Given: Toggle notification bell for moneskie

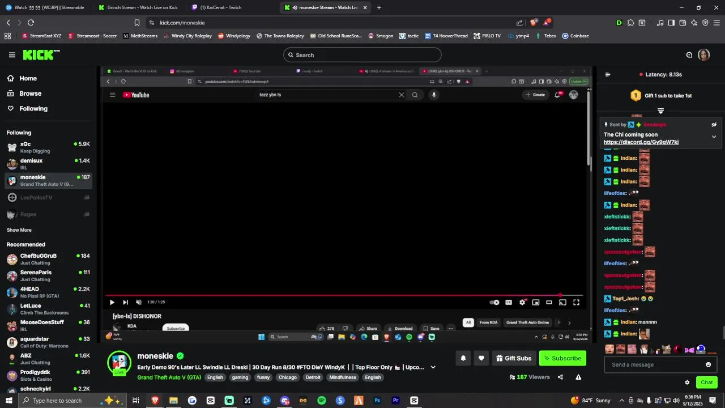Looking at the screenshot, I should point(463,358).
